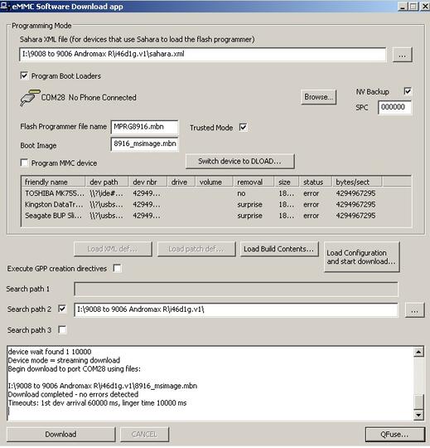The image size is (430, 448).
Task: Click the app icon in title bar
Action: tap(4, 6)
